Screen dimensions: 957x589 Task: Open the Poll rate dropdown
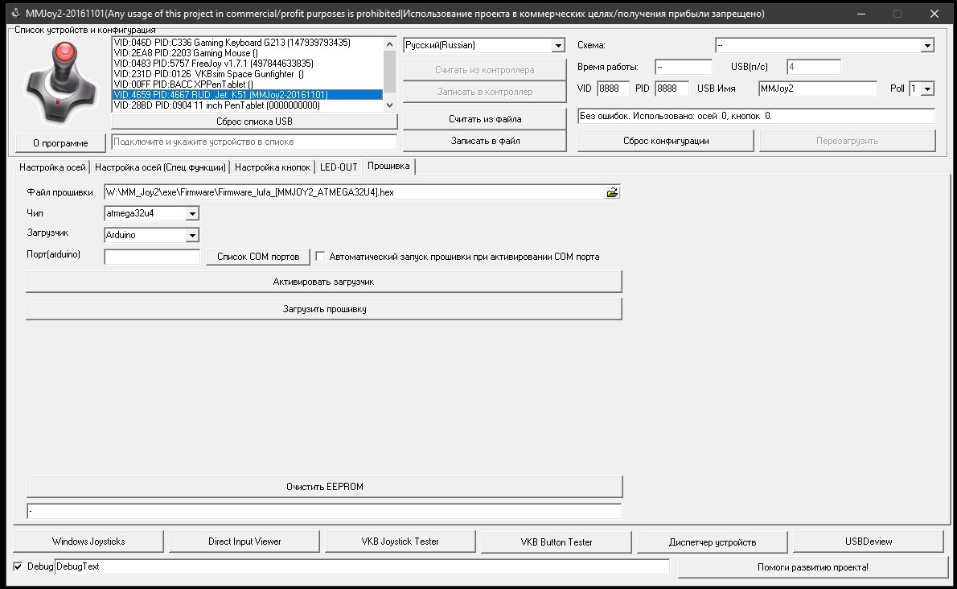tap(927, 89)
